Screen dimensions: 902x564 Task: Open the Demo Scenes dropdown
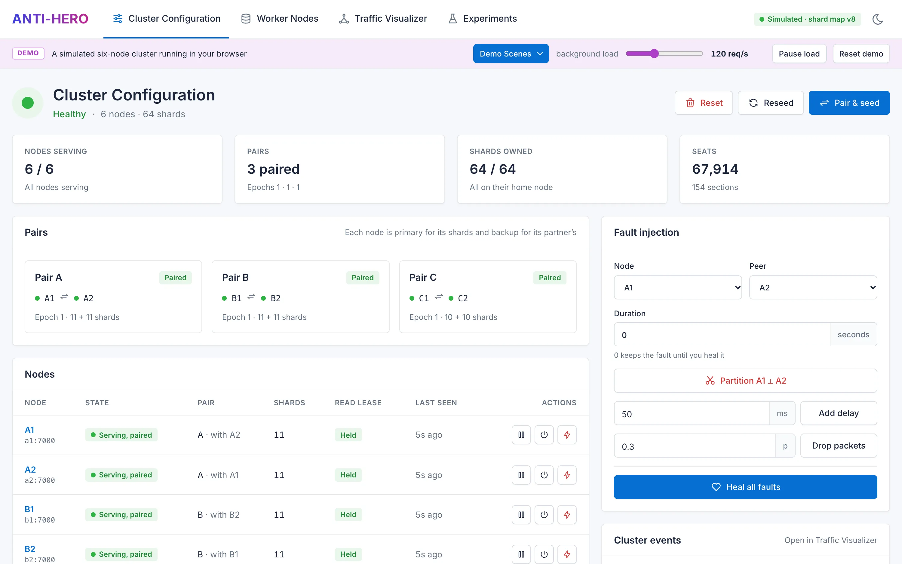click(511, 53)
